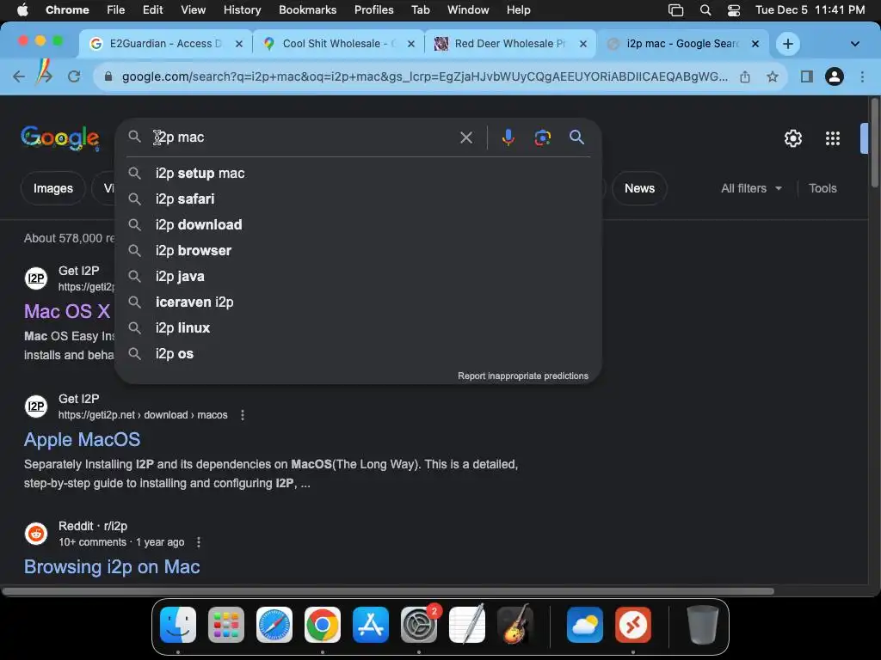Image resolution: width=881 pixels, height=660 pixels.
Task: Open Google apps grid
Action: [x=832, y=138]
